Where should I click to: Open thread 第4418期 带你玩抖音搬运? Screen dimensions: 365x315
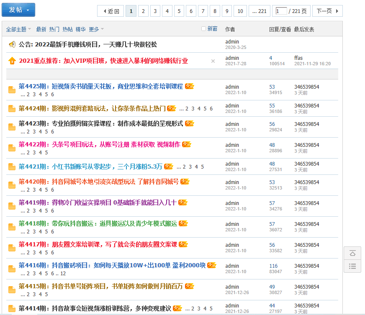pos(98,223)
